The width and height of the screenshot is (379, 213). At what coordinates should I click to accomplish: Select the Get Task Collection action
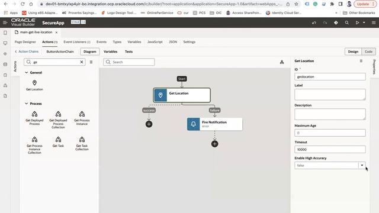(x=82, y=144)
